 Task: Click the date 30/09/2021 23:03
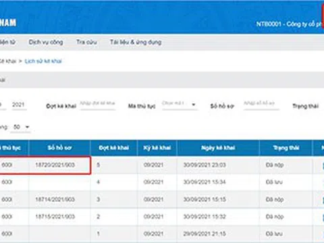(x=205, y=165)
